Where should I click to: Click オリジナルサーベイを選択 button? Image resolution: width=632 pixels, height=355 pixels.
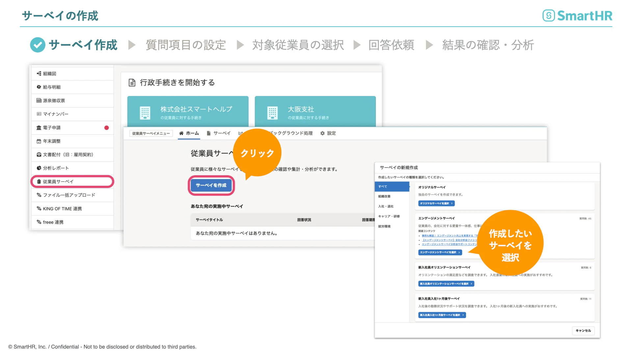pos(436,203)
